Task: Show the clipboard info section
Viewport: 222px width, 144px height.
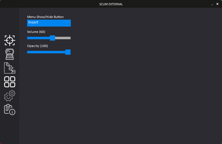Action: tap(10, 109)
